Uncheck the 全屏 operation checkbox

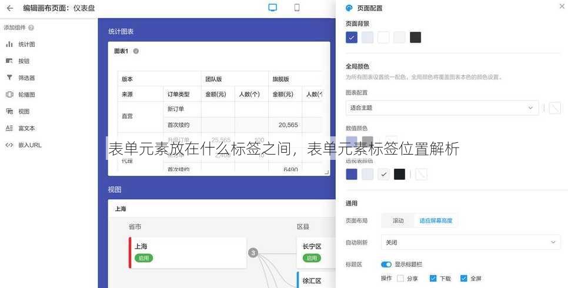pos(464,278)
